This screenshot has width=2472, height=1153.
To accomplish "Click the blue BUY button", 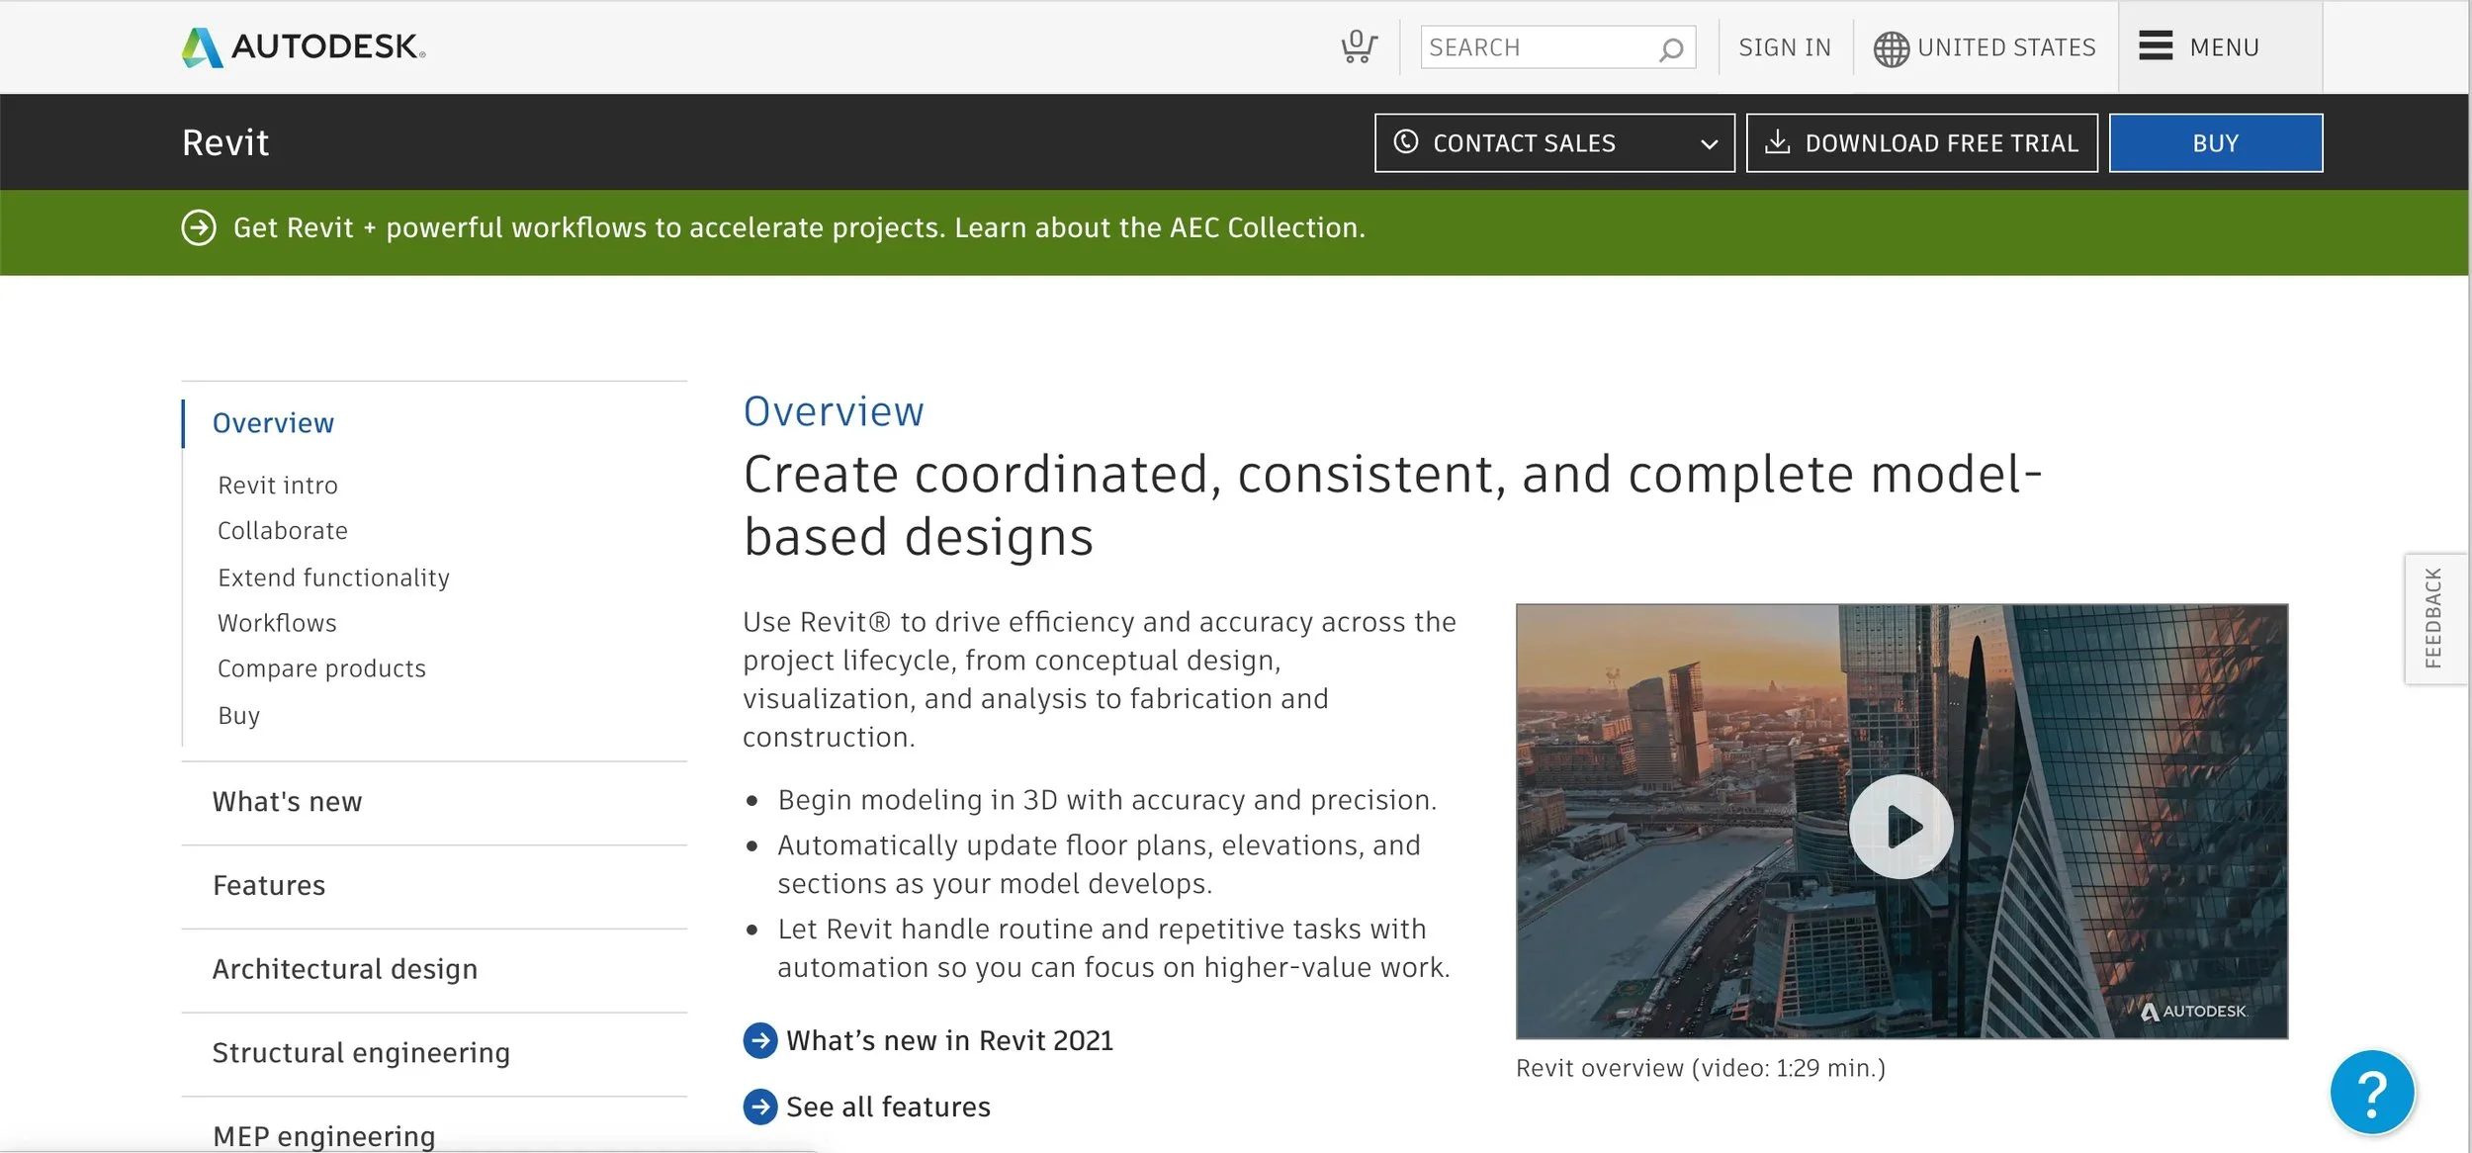I will (2214, 143).
